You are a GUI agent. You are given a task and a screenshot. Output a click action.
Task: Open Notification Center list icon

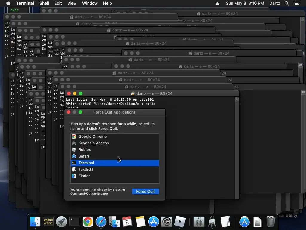[x=296, y=3]
